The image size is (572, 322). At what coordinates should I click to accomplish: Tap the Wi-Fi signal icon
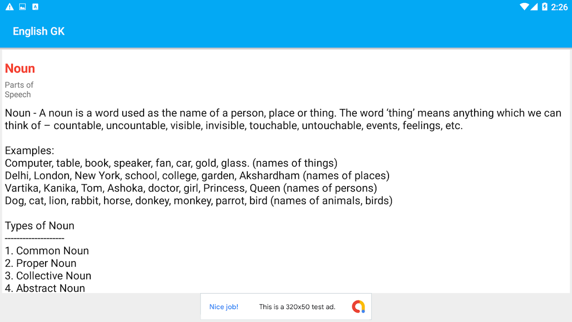point(524,7)
